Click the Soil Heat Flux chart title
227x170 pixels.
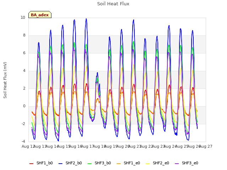(x=113, y=4)
